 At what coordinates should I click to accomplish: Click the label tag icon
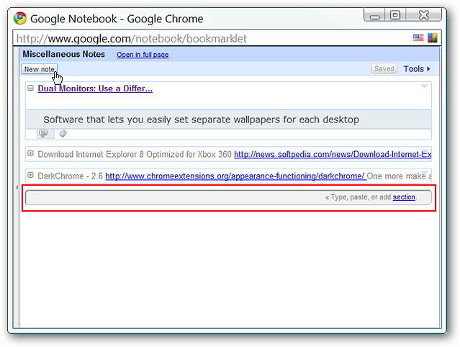pos(63,134)
